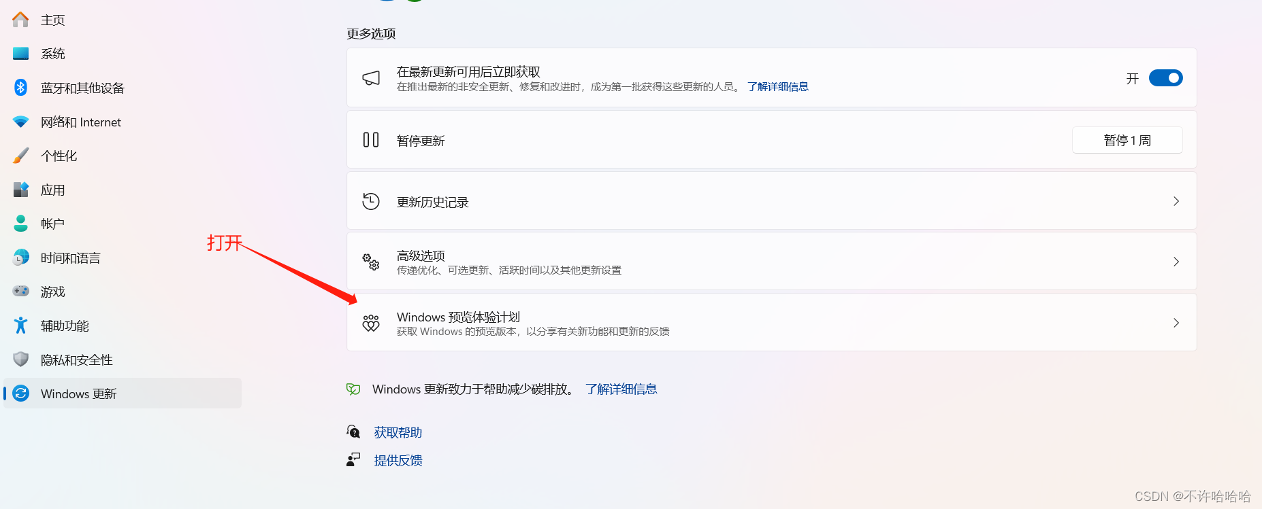Click the 更新历史记录 label
Screen dimensions: 1262x509
[x=433, y=202]
